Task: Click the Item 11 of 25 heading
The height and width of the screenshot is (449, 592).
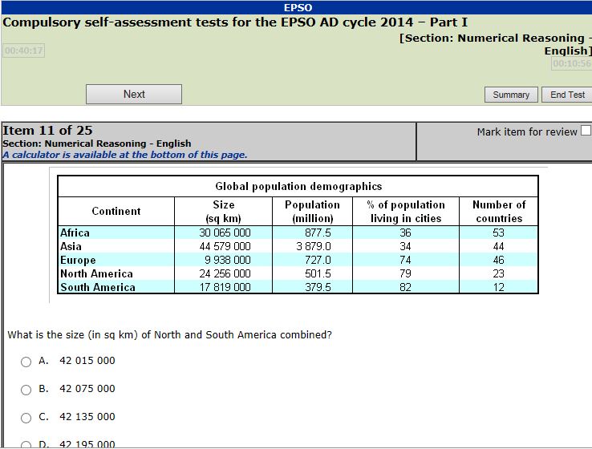Action: (x=47, y=131)
